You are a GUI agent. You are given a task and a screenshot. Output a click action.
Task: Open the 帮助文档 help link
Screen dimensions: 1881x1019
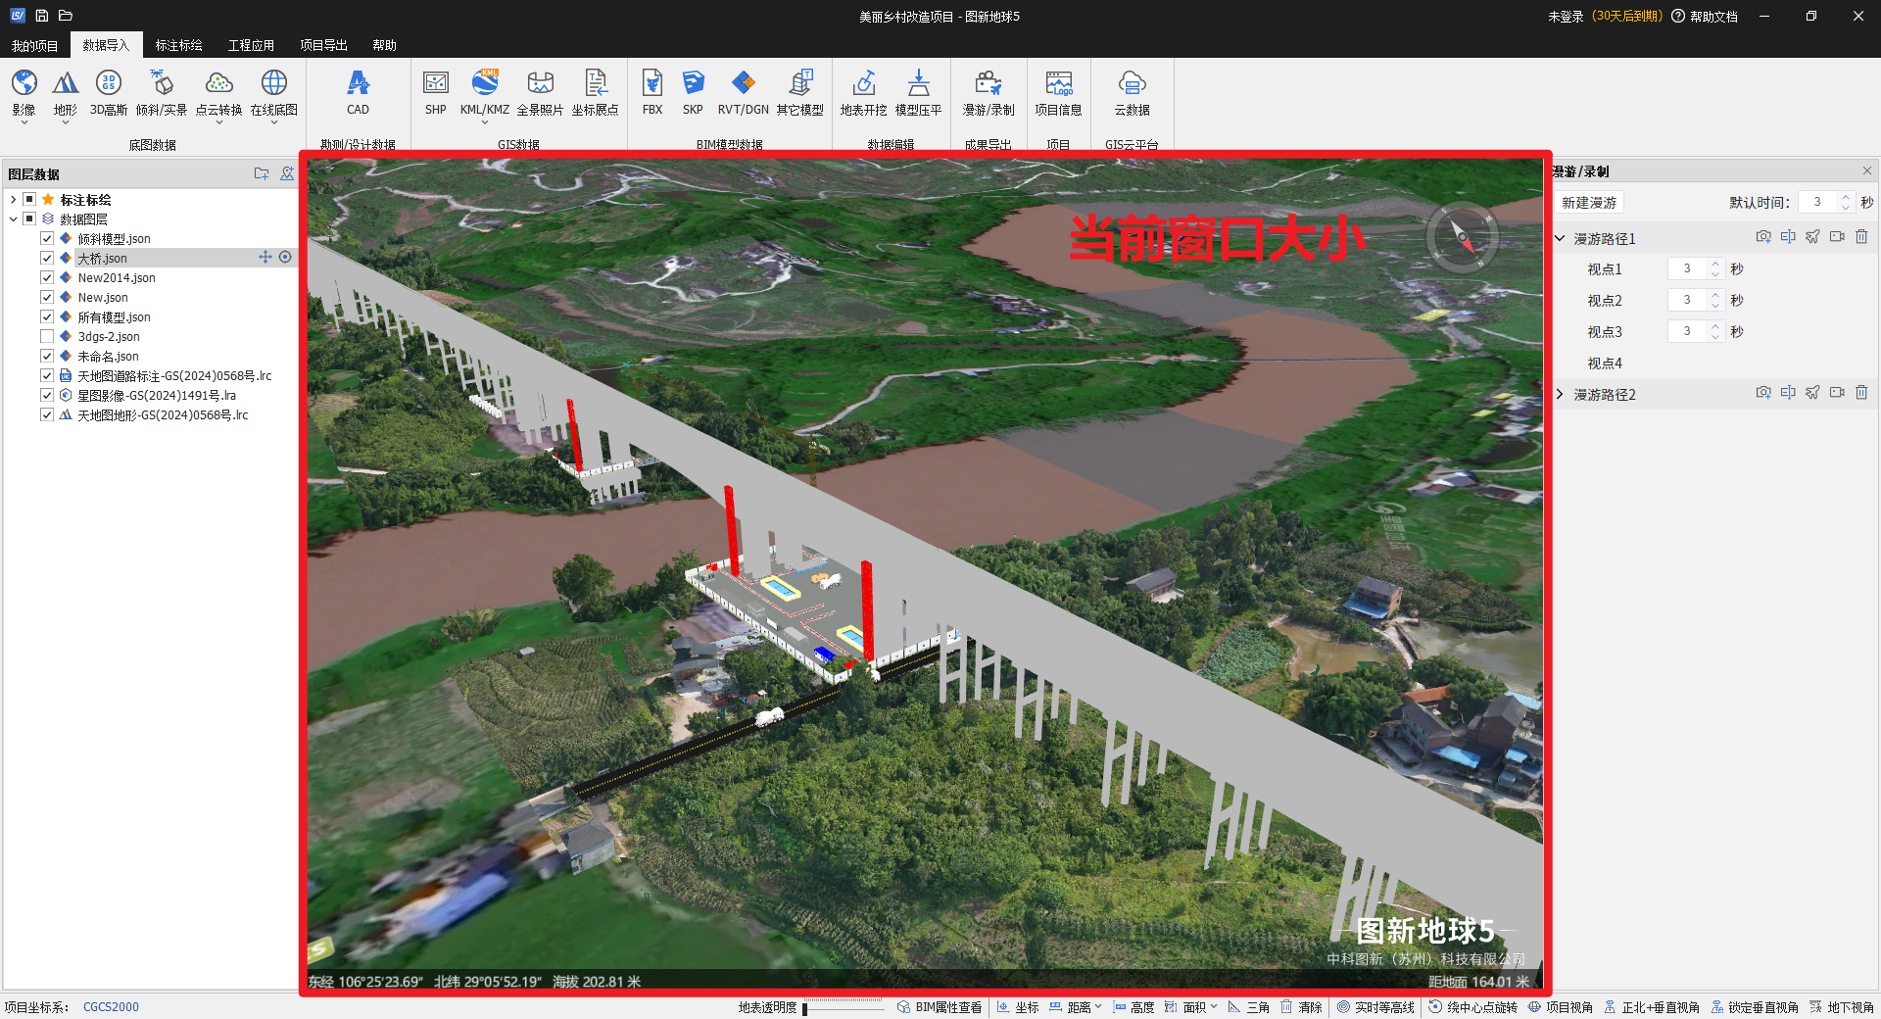tap(1712, 17)
